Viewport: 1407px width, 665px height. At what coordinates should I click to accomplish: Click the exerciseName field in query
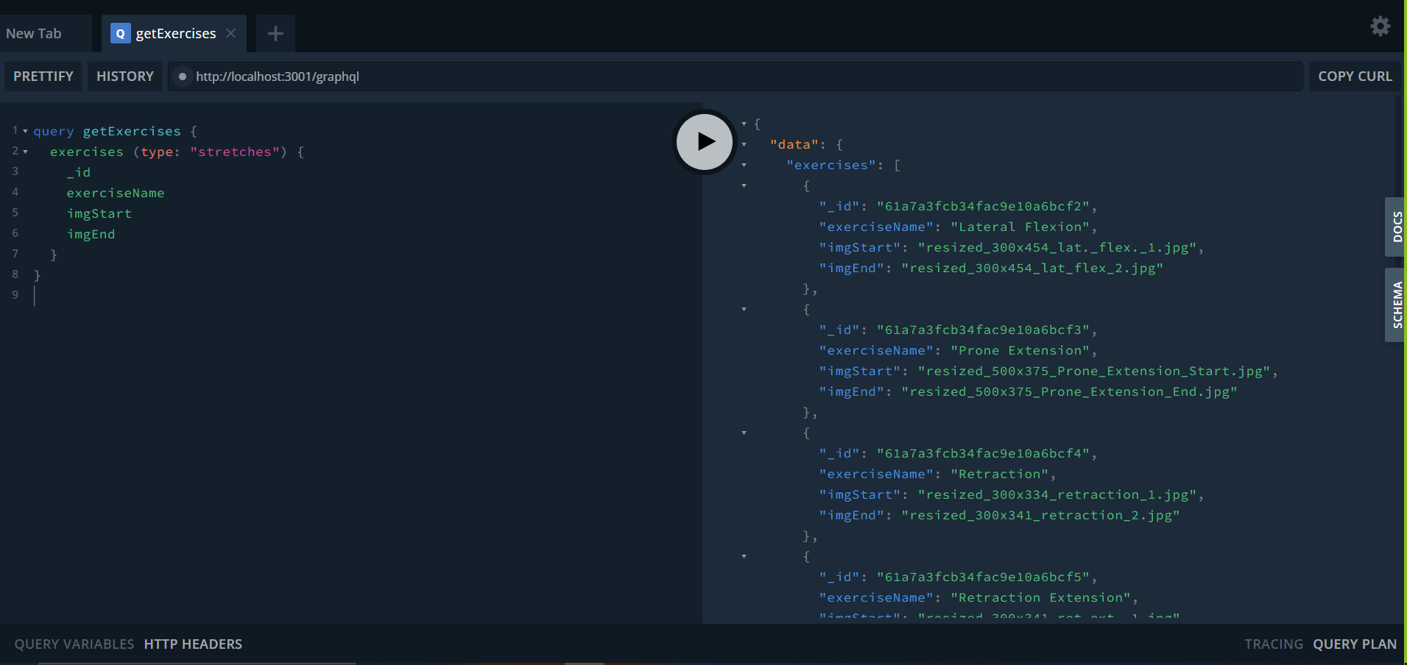coord(116,193)
